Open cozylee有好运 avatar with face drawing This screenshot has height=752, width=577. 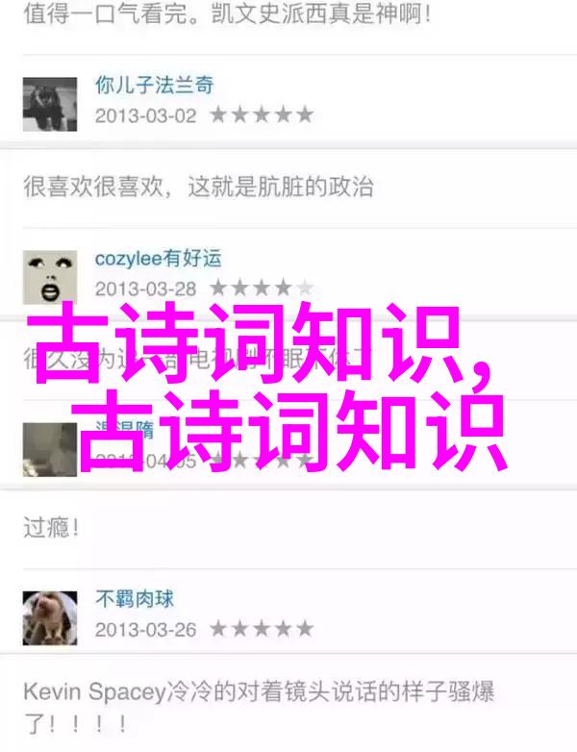pyautogui.click(x=50, y=277)
